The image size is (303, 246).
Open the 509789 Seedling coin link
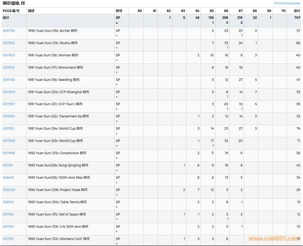pos(9,80)
